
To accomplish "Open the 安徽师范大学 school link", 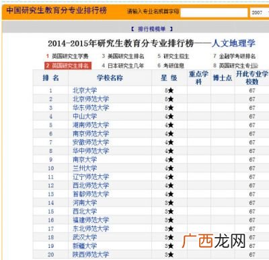I will [x=91, y=142].
